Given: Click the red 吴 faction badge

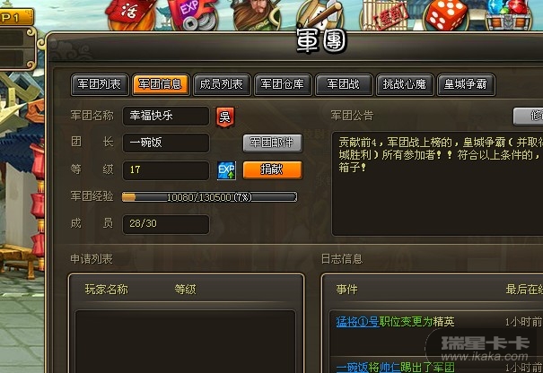Looking at the screenshot, I should tap(225, 117).
